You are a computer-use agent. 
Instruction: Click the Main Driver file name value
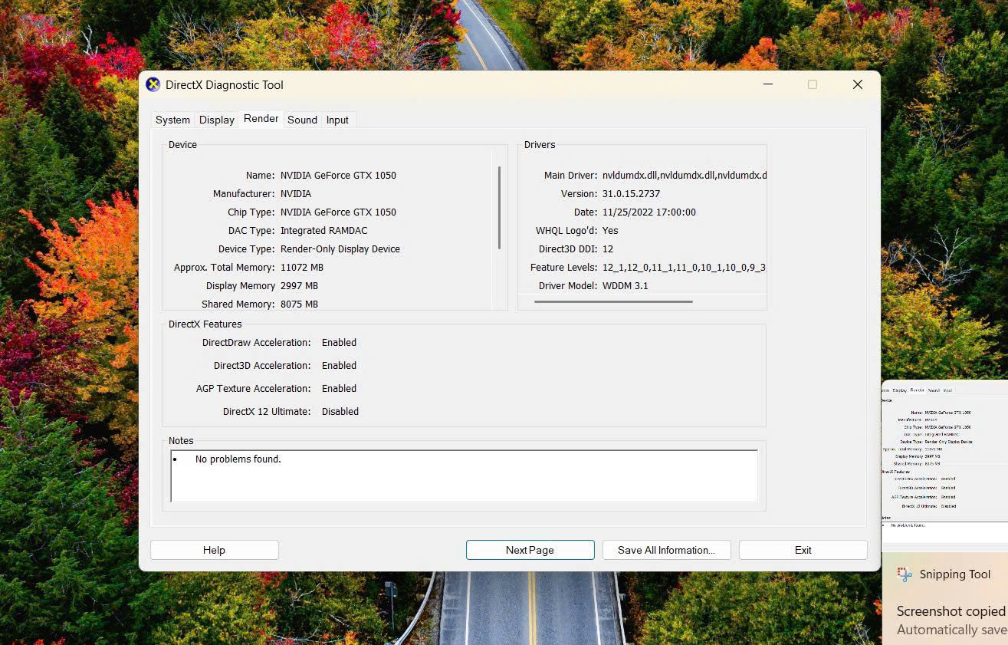pos(684,176)
